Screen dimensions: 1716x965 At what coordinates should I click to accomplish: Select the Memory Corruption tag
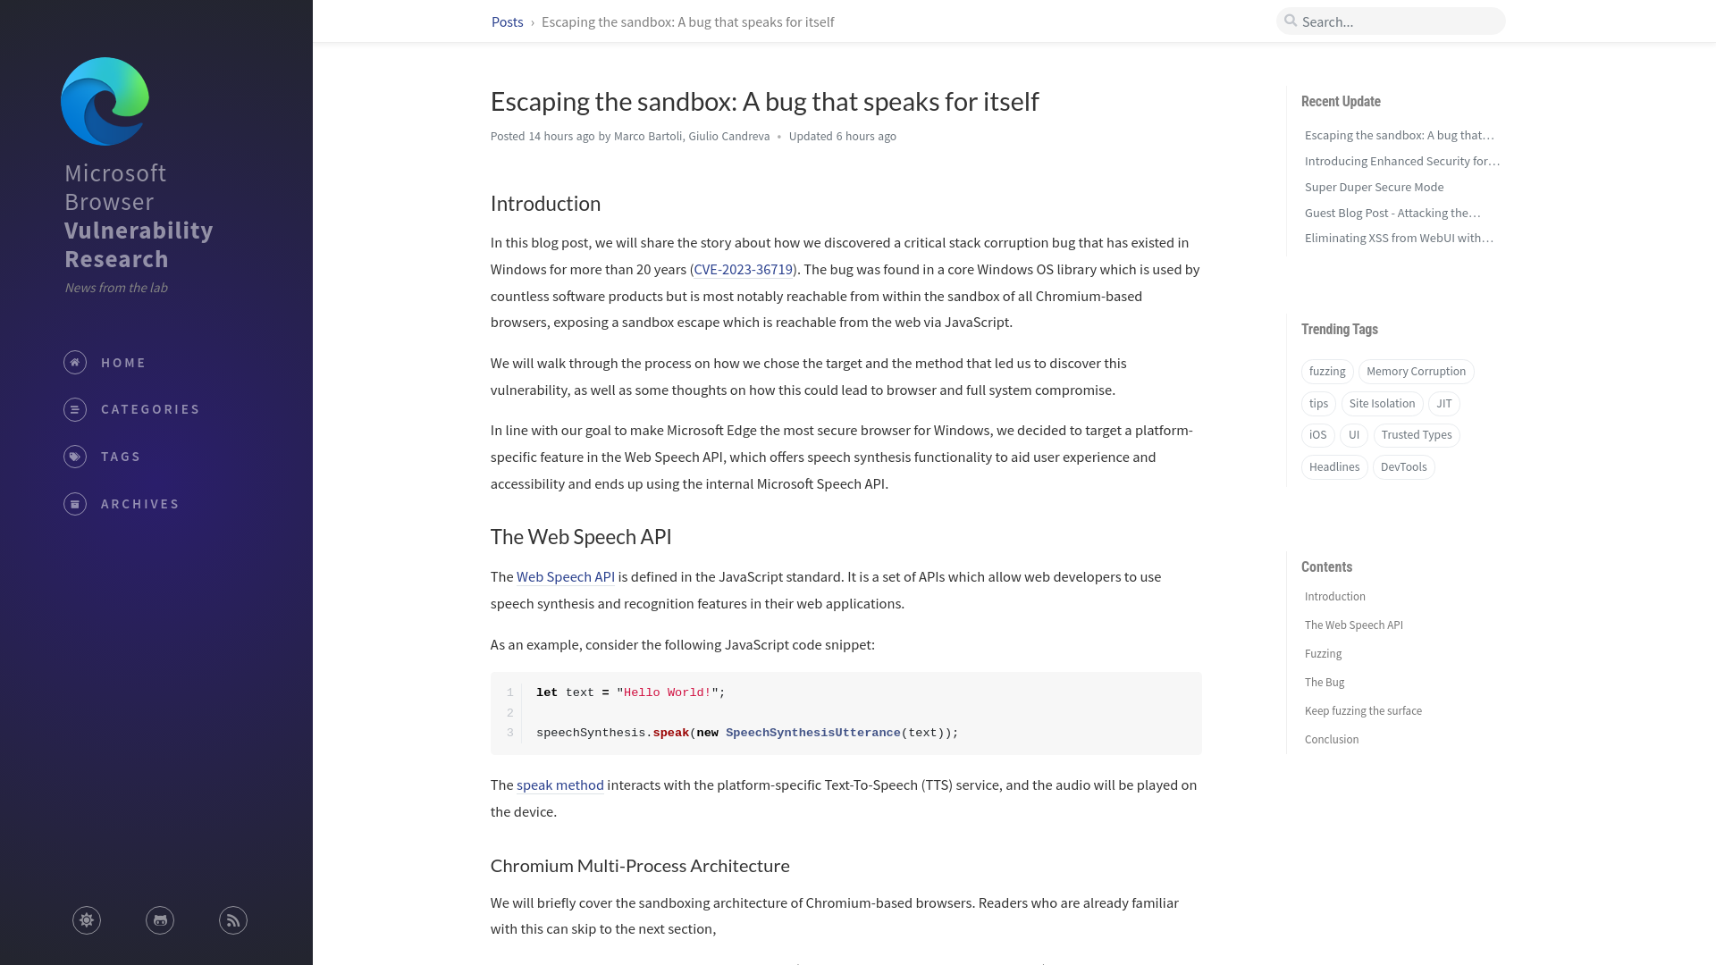(x=1417, y=371)
